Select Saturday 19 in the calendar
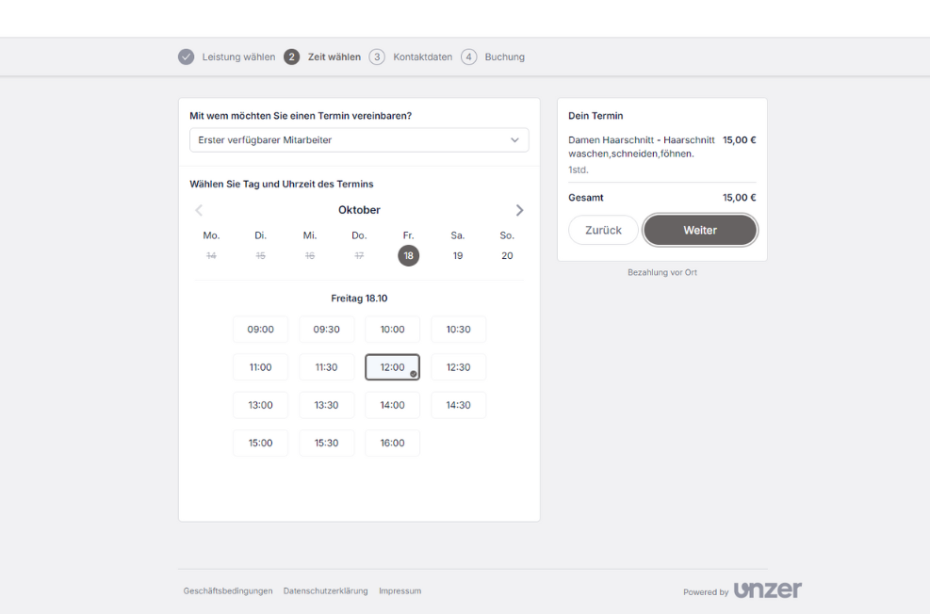The width and height of the screenshot is (930, 614). (x=458, y=255)
